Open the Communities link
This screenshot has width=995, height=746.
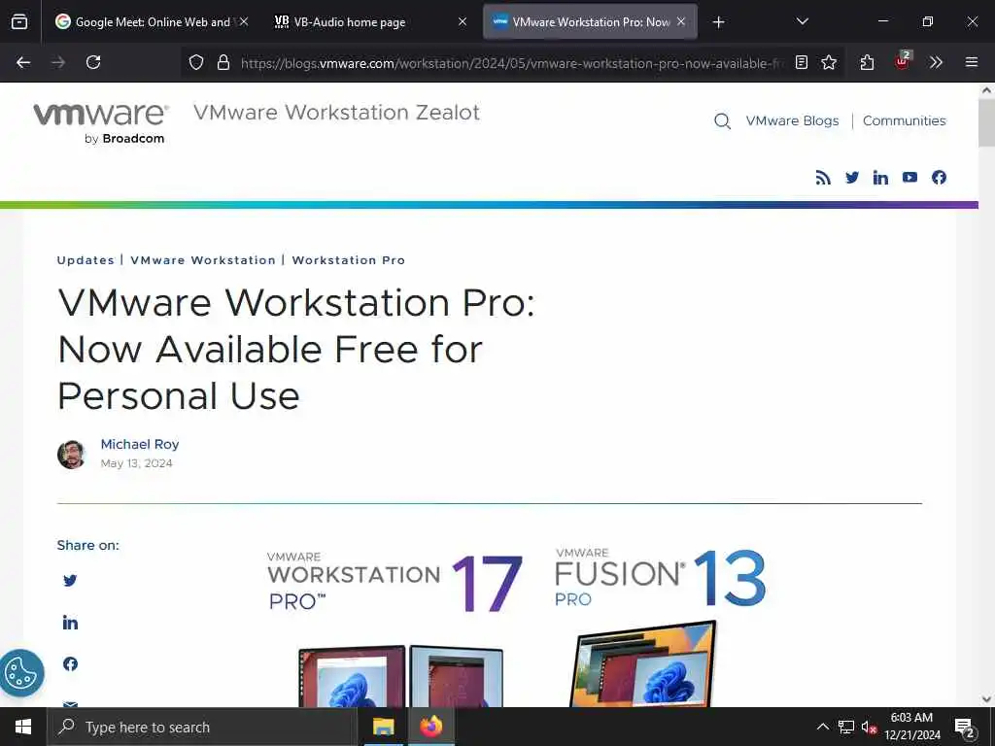click(x=905, y=120)
